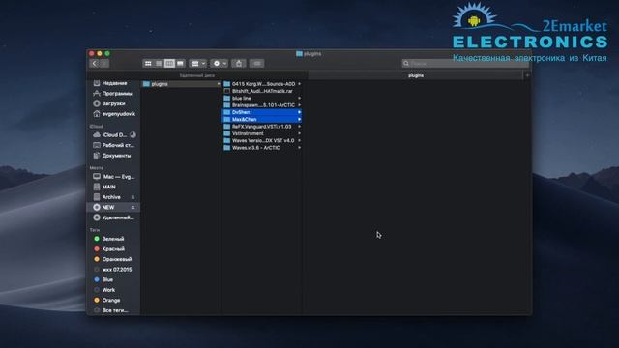Expand the VstInstrument folder arrow
Viewport: 619px width, 348px height.
click(299, 133)
